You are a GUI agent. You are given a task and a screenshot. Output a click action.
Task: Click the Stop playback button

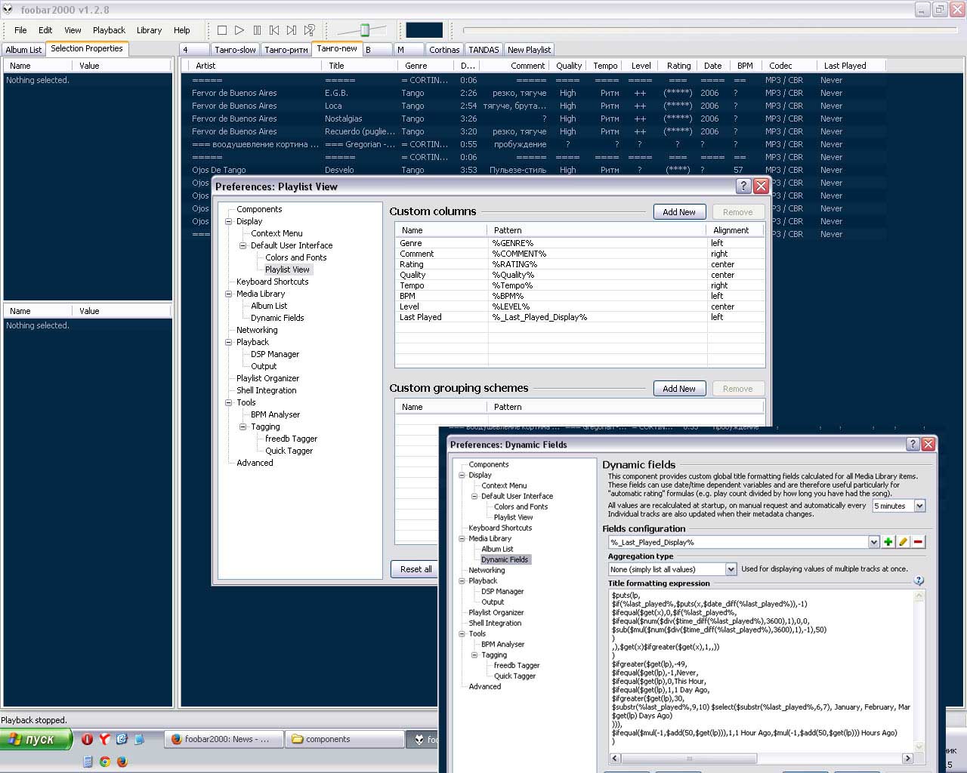(222, 30)
